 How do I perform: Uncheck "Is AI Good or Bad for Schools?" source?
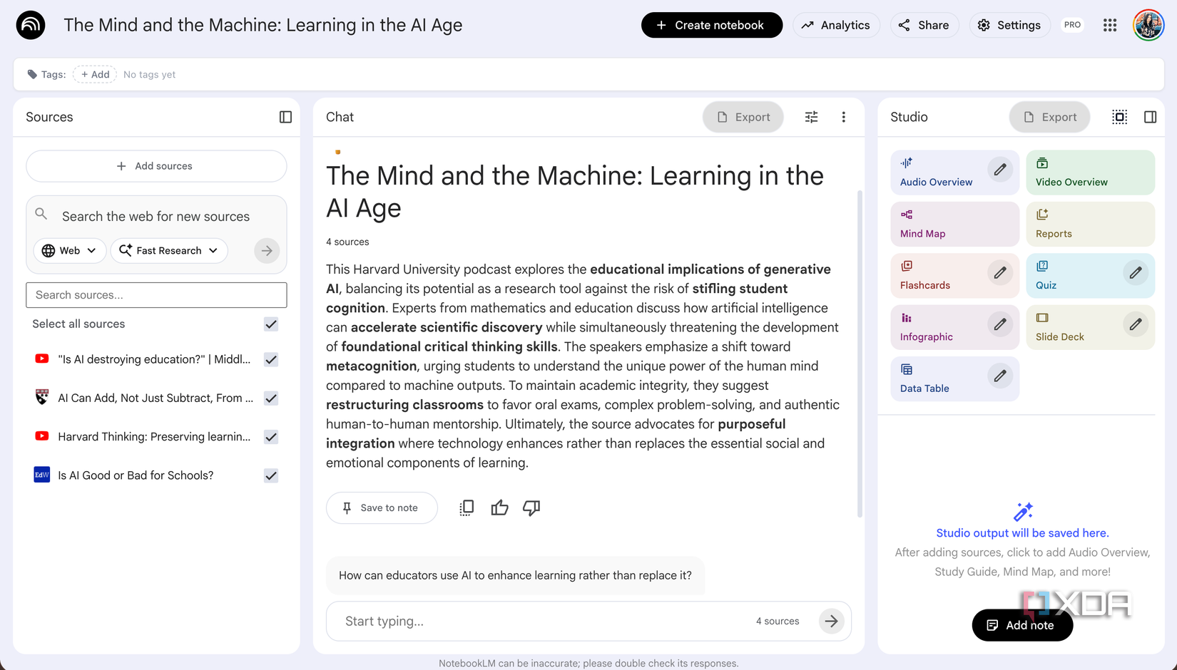271,475
